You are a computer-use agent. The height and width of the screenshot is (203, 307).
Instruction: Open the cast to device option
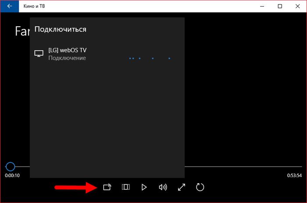pyautogui.click(x=107, y=187)
